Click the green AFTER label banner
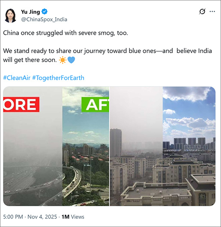 click(95, 105)
